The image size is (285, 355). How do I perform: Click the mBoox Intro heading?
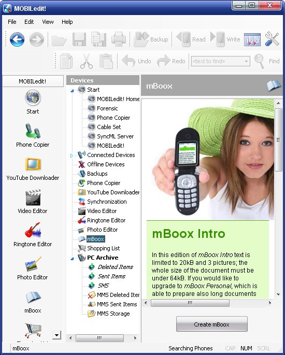(189, 234)
